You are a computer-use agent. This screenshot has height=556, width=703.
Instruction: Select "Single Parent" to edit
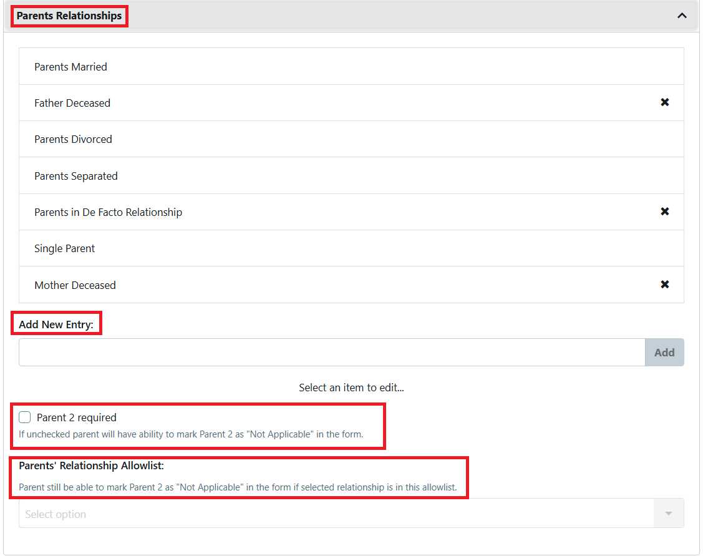pyautogui.click(x=64, y=248)
